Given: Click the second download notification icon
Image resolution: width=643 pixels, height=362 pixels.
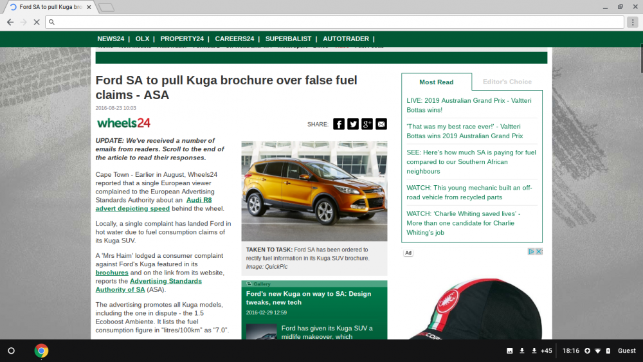Looking at the screenshot, I should tap(534, 351).
